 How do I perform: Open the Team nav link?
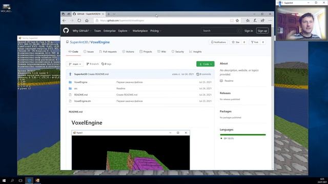click(97, 31)
